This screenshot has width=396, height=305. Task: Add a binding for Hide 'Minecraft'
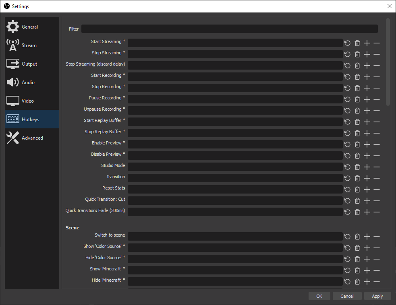tap(367, 281)
